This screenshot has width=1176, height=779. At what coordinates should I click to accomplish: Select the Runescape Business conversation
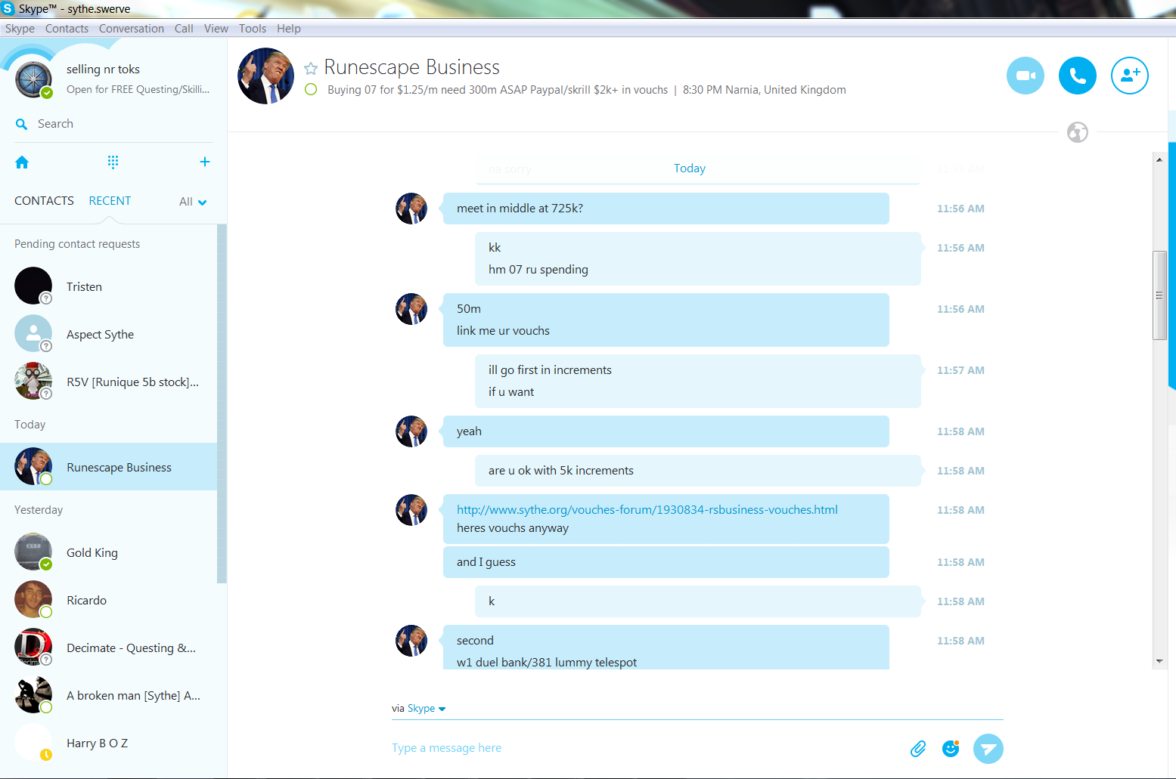click(108, 467)
